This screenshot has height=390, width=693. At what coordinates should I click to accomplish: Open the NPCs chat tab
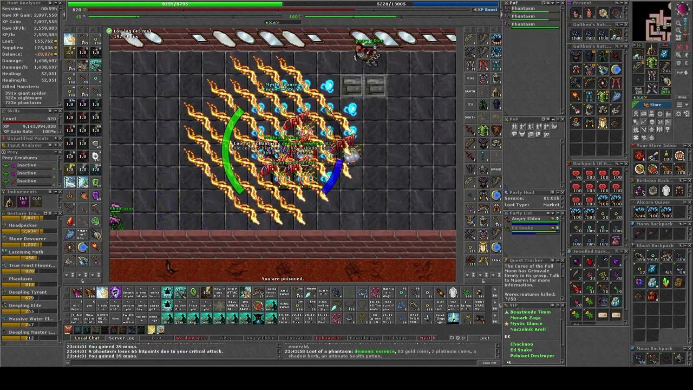pyautogui.click(x=226, y=338)
